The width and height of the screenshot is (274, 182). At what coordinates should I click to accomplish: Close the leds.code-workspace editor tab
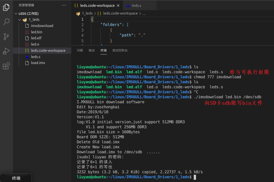coord(118,5)
